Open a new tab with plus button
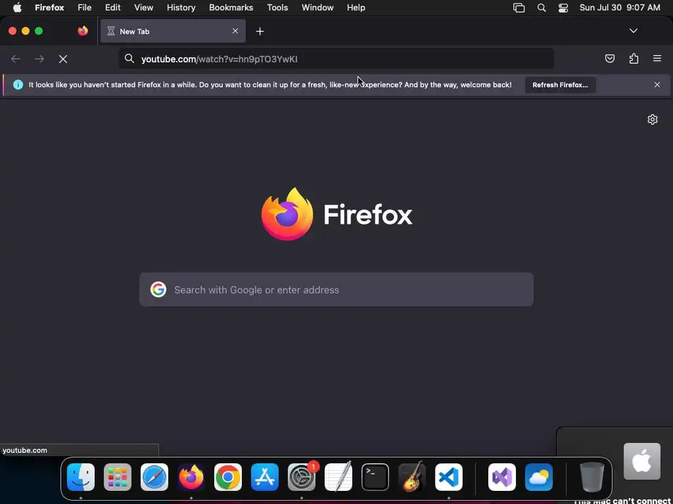The width and height of the screenshot is (673, 504). [260, 31]
